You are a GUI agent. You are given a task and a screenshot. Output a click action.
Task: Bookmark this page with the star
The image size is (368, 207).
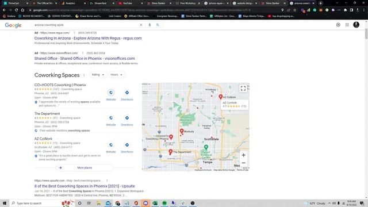295,10
